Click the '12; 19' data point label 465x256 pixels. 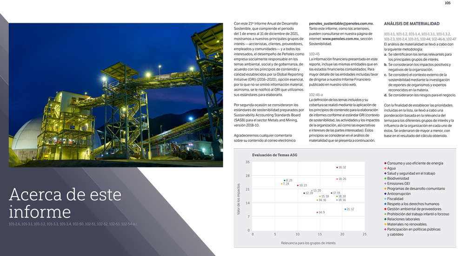(309, 193)
